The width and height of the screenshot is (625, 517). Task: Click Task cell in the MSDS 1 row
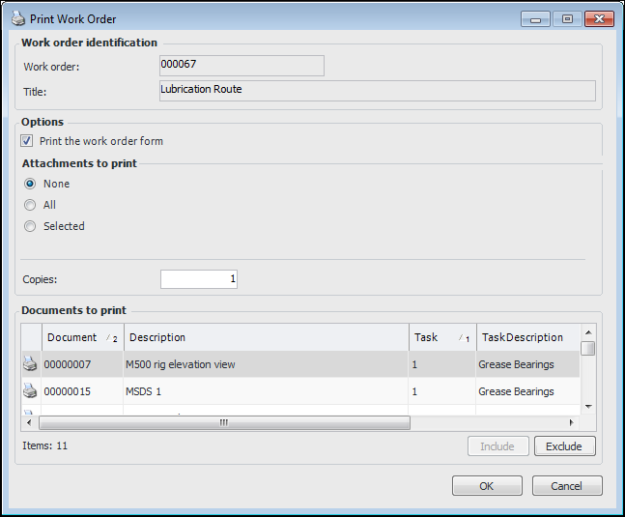tap(442, 391)
